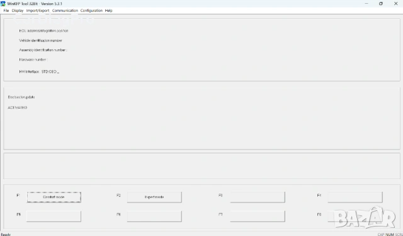The image size is (403, 236).
Task: Click the Assembly identification number label
Action: point(43,50)
